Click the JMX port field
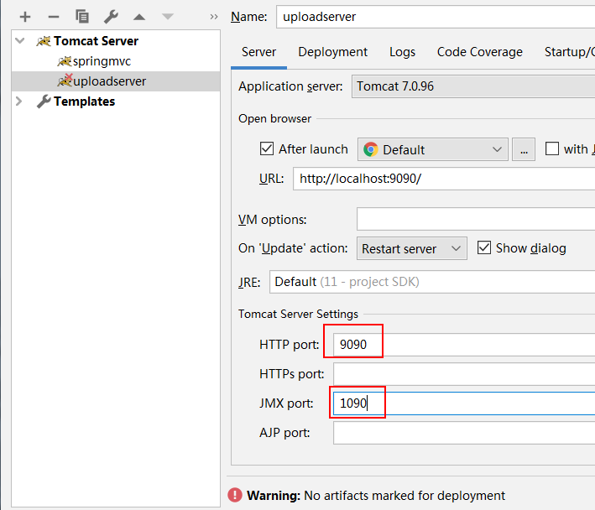This screenshot has width=595, height=510. coord(464,403)
